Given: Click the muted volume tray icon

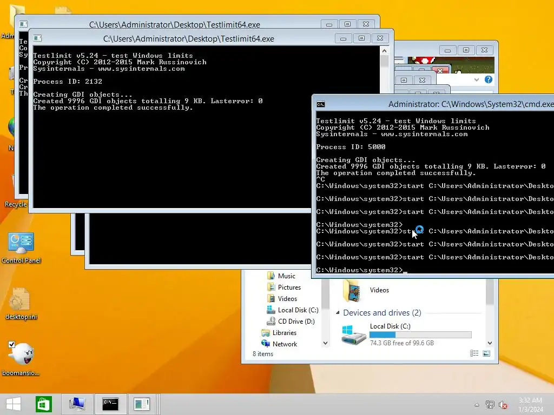Looking at the screenshot, I should point(503,405).
